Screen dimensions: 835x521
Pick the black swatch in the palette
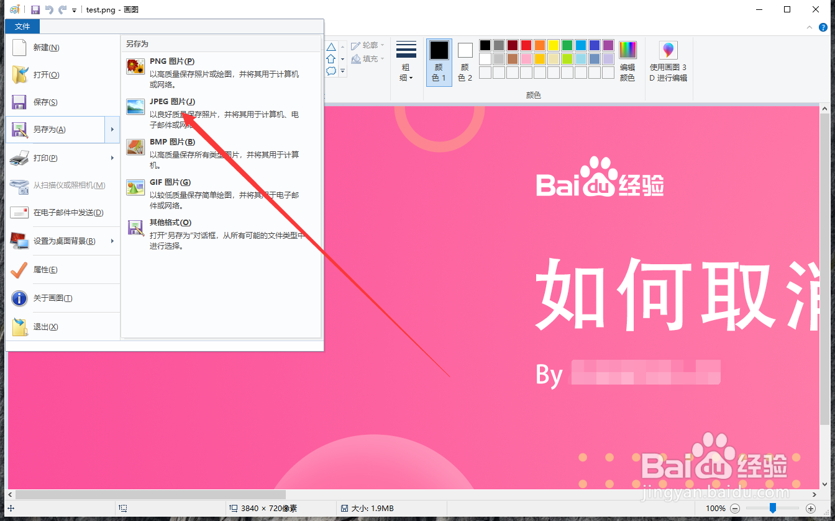(x=485, y=45)
